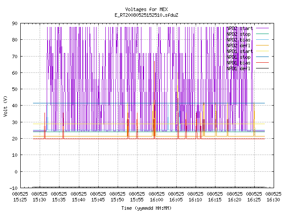The width and height of the screenshot is (282, 212).
Task: Select the file name E_RT20080525152510.sfduZ subtitle
Action: click(146, 15)
